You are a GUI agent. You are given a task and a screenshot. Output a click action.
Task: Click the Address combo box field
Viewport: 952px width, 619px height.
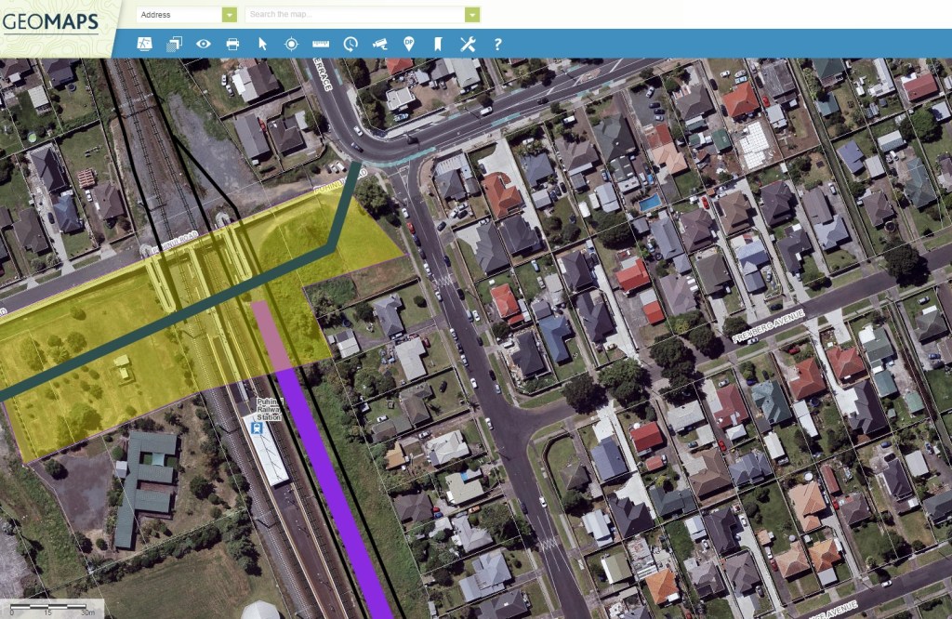[178, 15]
